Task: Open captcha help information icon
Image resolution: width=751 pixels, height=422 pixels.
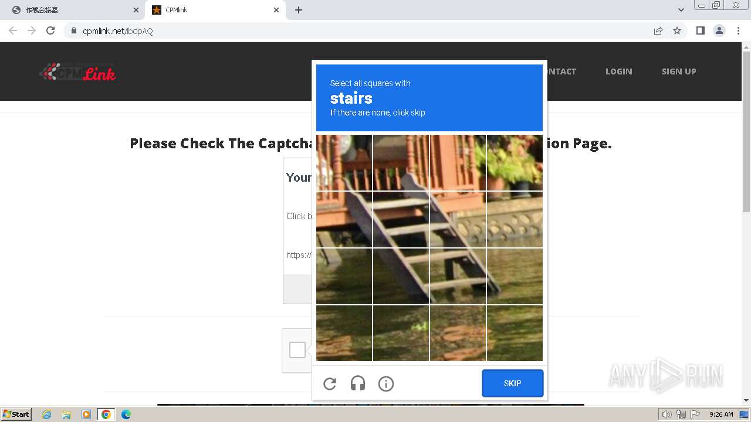Action: [x=386, y=384]
